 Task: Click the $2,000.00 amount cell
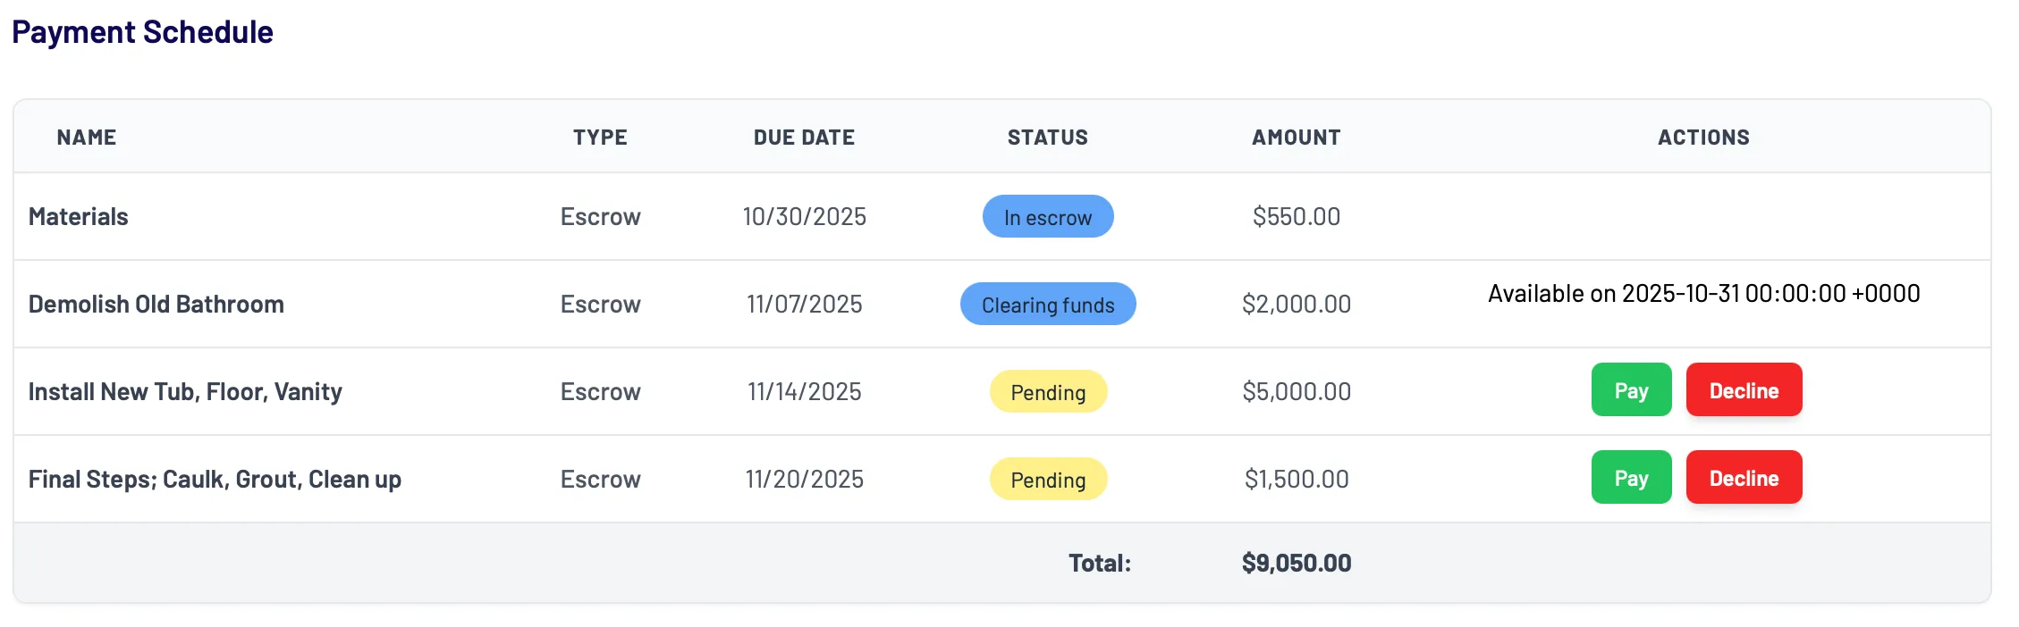click(1295, 304)
